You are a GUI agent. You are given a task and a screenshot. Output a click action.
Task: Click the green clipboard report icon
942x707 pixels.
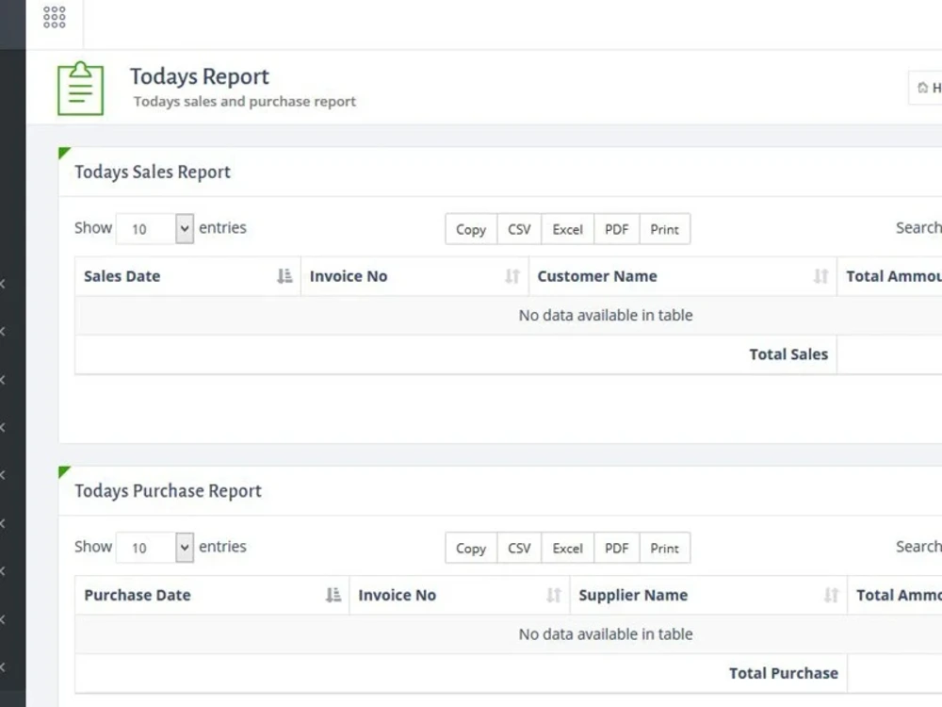click(x=80, y=89)
